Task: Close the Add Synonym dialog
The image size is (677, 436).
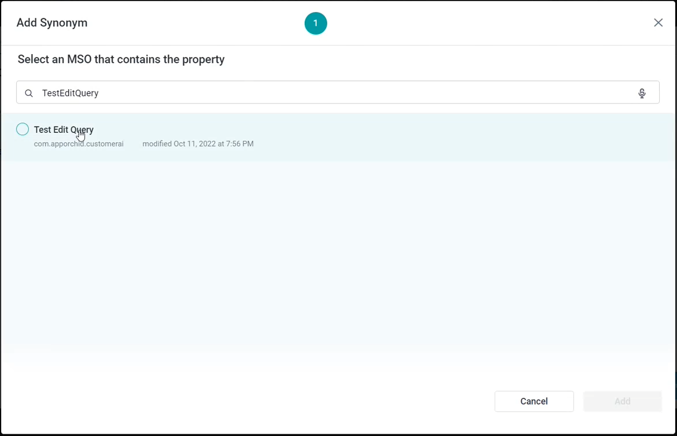Action: coord(658,23)
